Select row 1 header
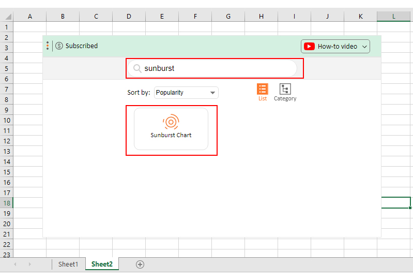The height and width of the screenshot is (280, 413). [x=7, y=27]
